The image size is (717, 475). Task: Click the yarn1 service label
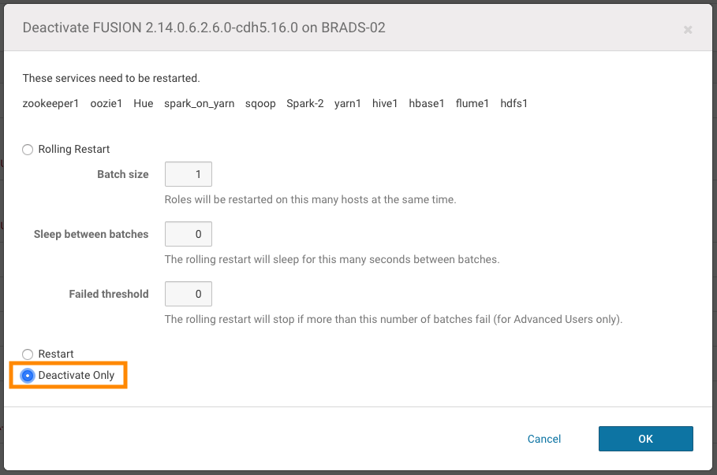[x=347, y=103]
